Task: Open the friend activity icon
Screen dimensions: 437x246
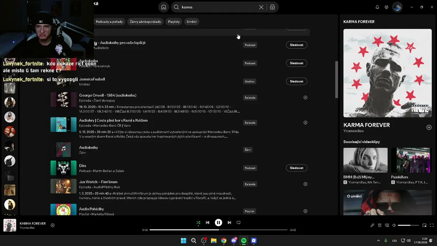Action: (x=386, y=7)
